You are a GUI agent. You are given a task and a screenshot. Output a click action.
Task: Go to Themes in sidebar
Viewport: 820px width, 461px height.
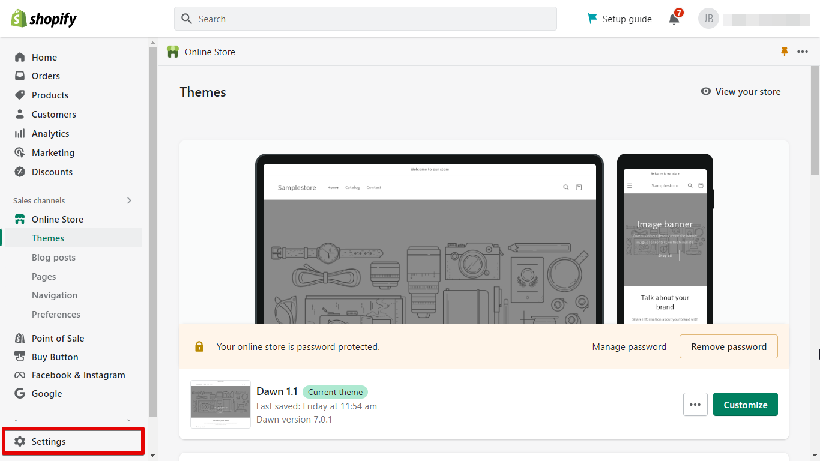pos(48,238)
